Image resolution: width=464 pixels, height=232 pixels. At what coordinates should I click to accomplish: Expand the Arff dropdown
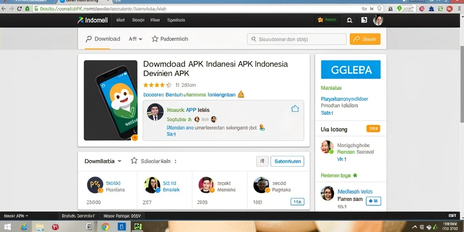[x=135, y=39]
